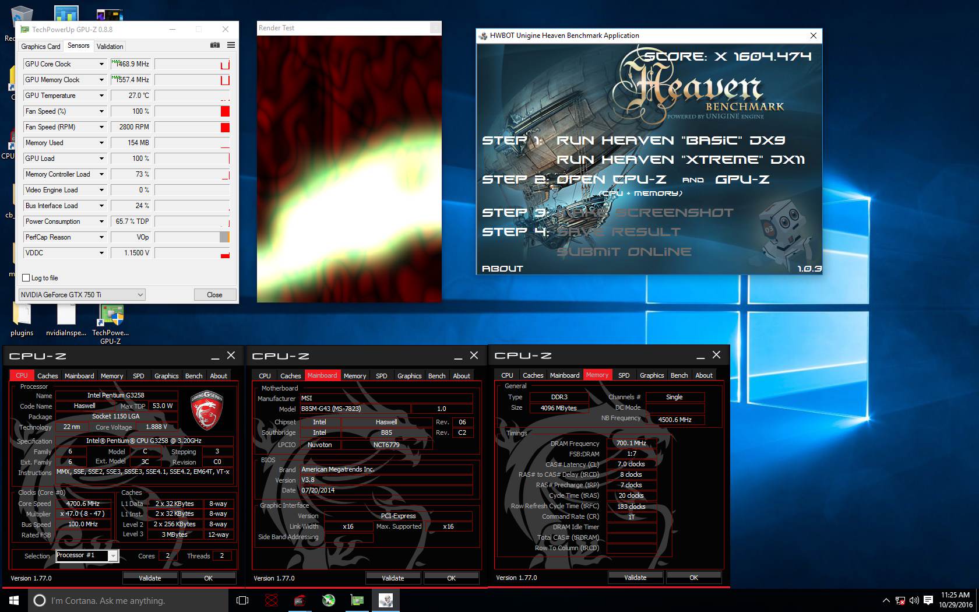Click the B85M-G43 (MS-7823) model field

[x=354, y=409]
